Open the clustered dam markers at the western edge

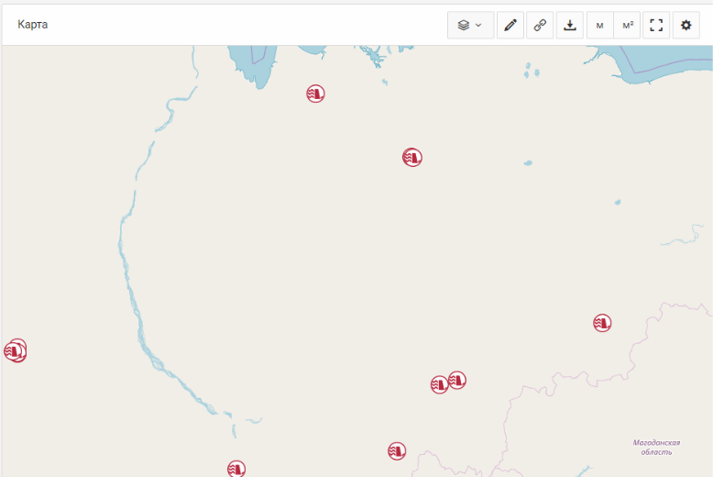15,350
